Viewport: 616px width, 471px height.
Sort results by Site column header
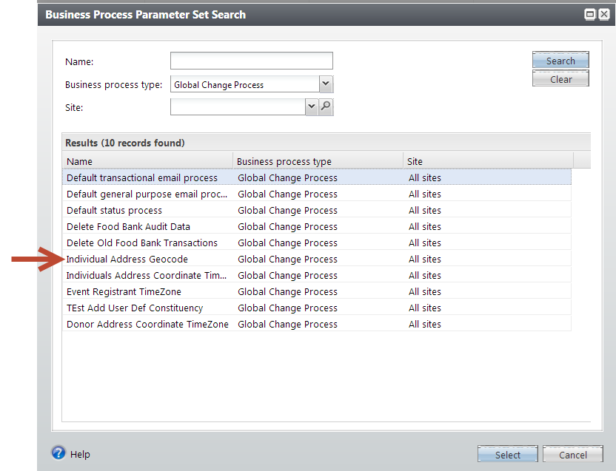(x=487, y=161)
